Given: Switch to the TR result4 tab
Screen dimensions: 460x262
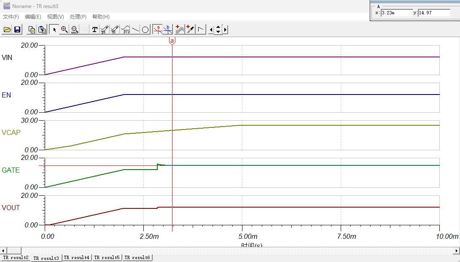Looking at the screenshot, I should pyautogui.click(x=77, y=258).
